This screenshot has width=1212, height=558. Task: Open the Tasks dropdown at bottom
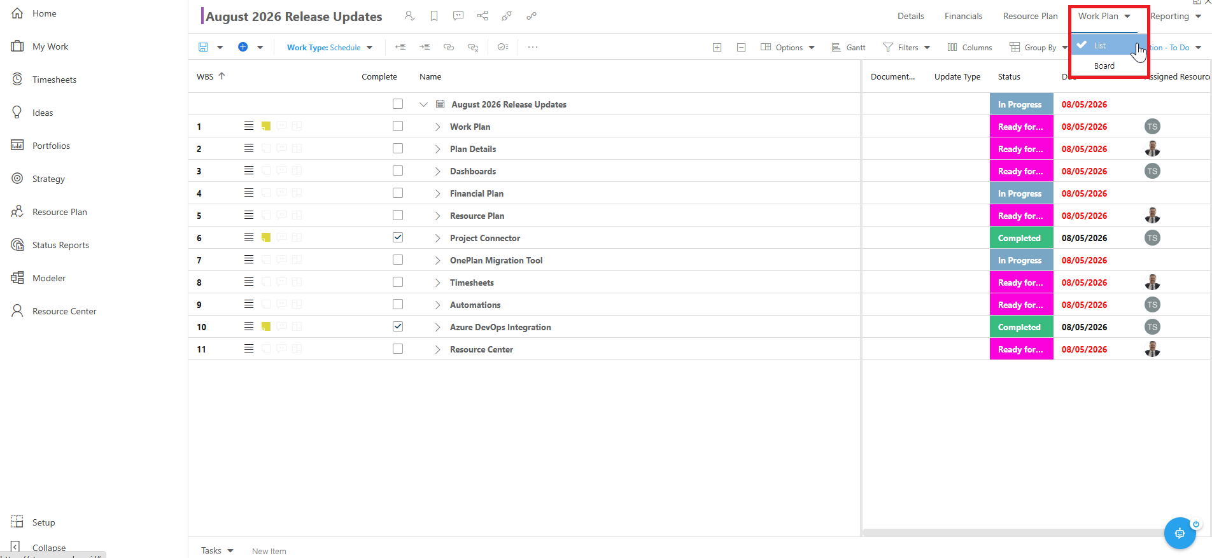coord(217,550)
